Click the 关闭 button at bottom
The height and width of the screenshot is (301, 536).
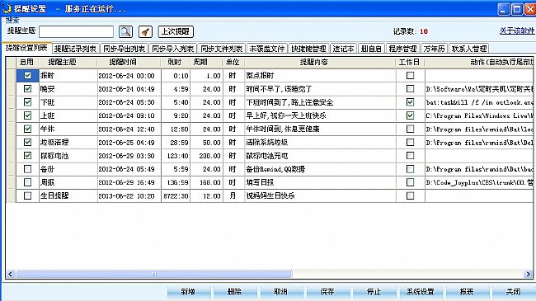(514, 292)
